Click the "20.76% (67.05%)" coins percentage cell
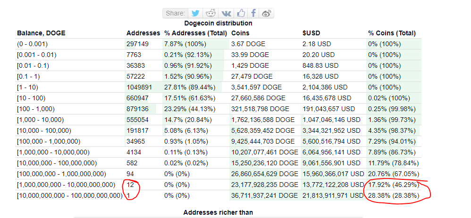The image size is (471, 218). pos(394,174)
